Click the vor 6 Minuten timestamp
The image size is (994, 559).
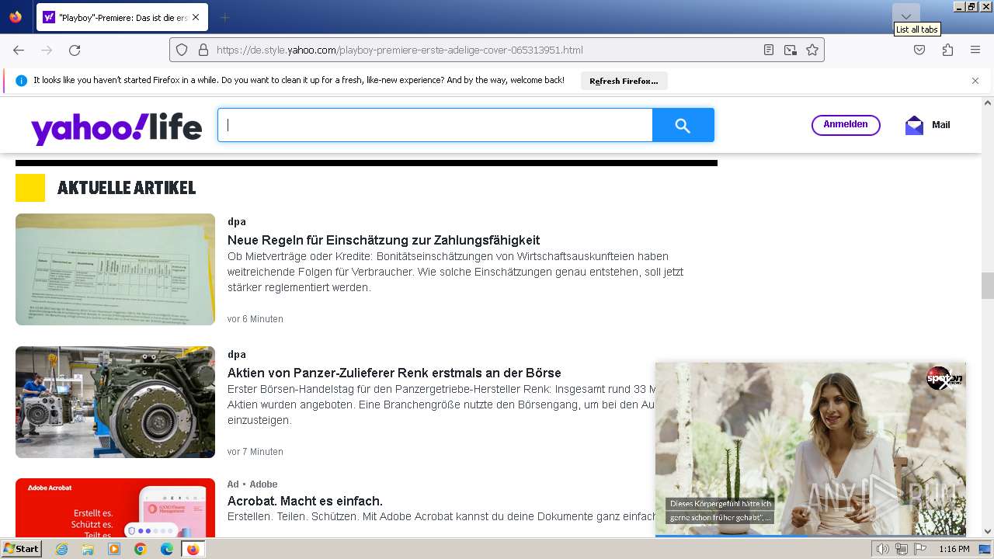point(255,319)
